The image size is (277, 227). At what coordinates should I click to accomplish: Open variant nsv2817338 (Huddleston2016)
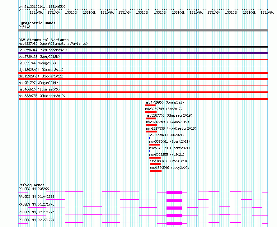(x=171, y=128)
